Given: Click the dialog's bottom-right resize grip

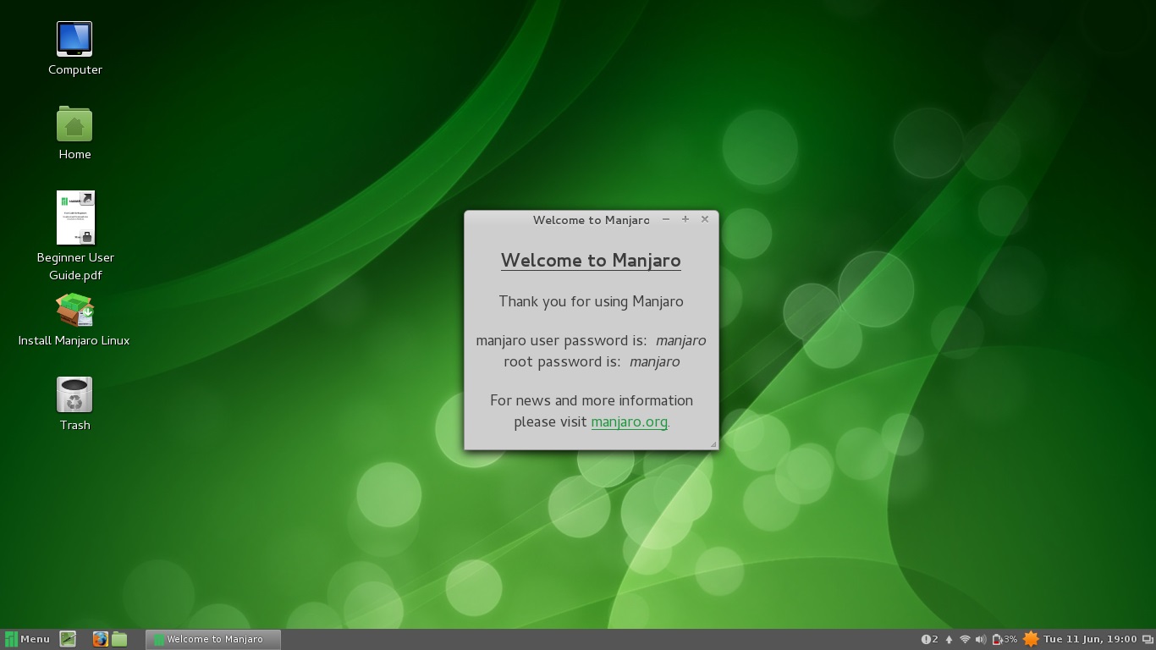Looking at the screenshot, I should click(713, 444).
